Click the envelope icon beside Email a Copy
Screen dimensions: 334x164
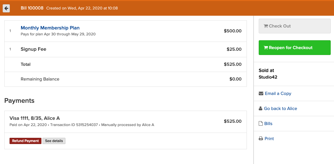[261, 94]
